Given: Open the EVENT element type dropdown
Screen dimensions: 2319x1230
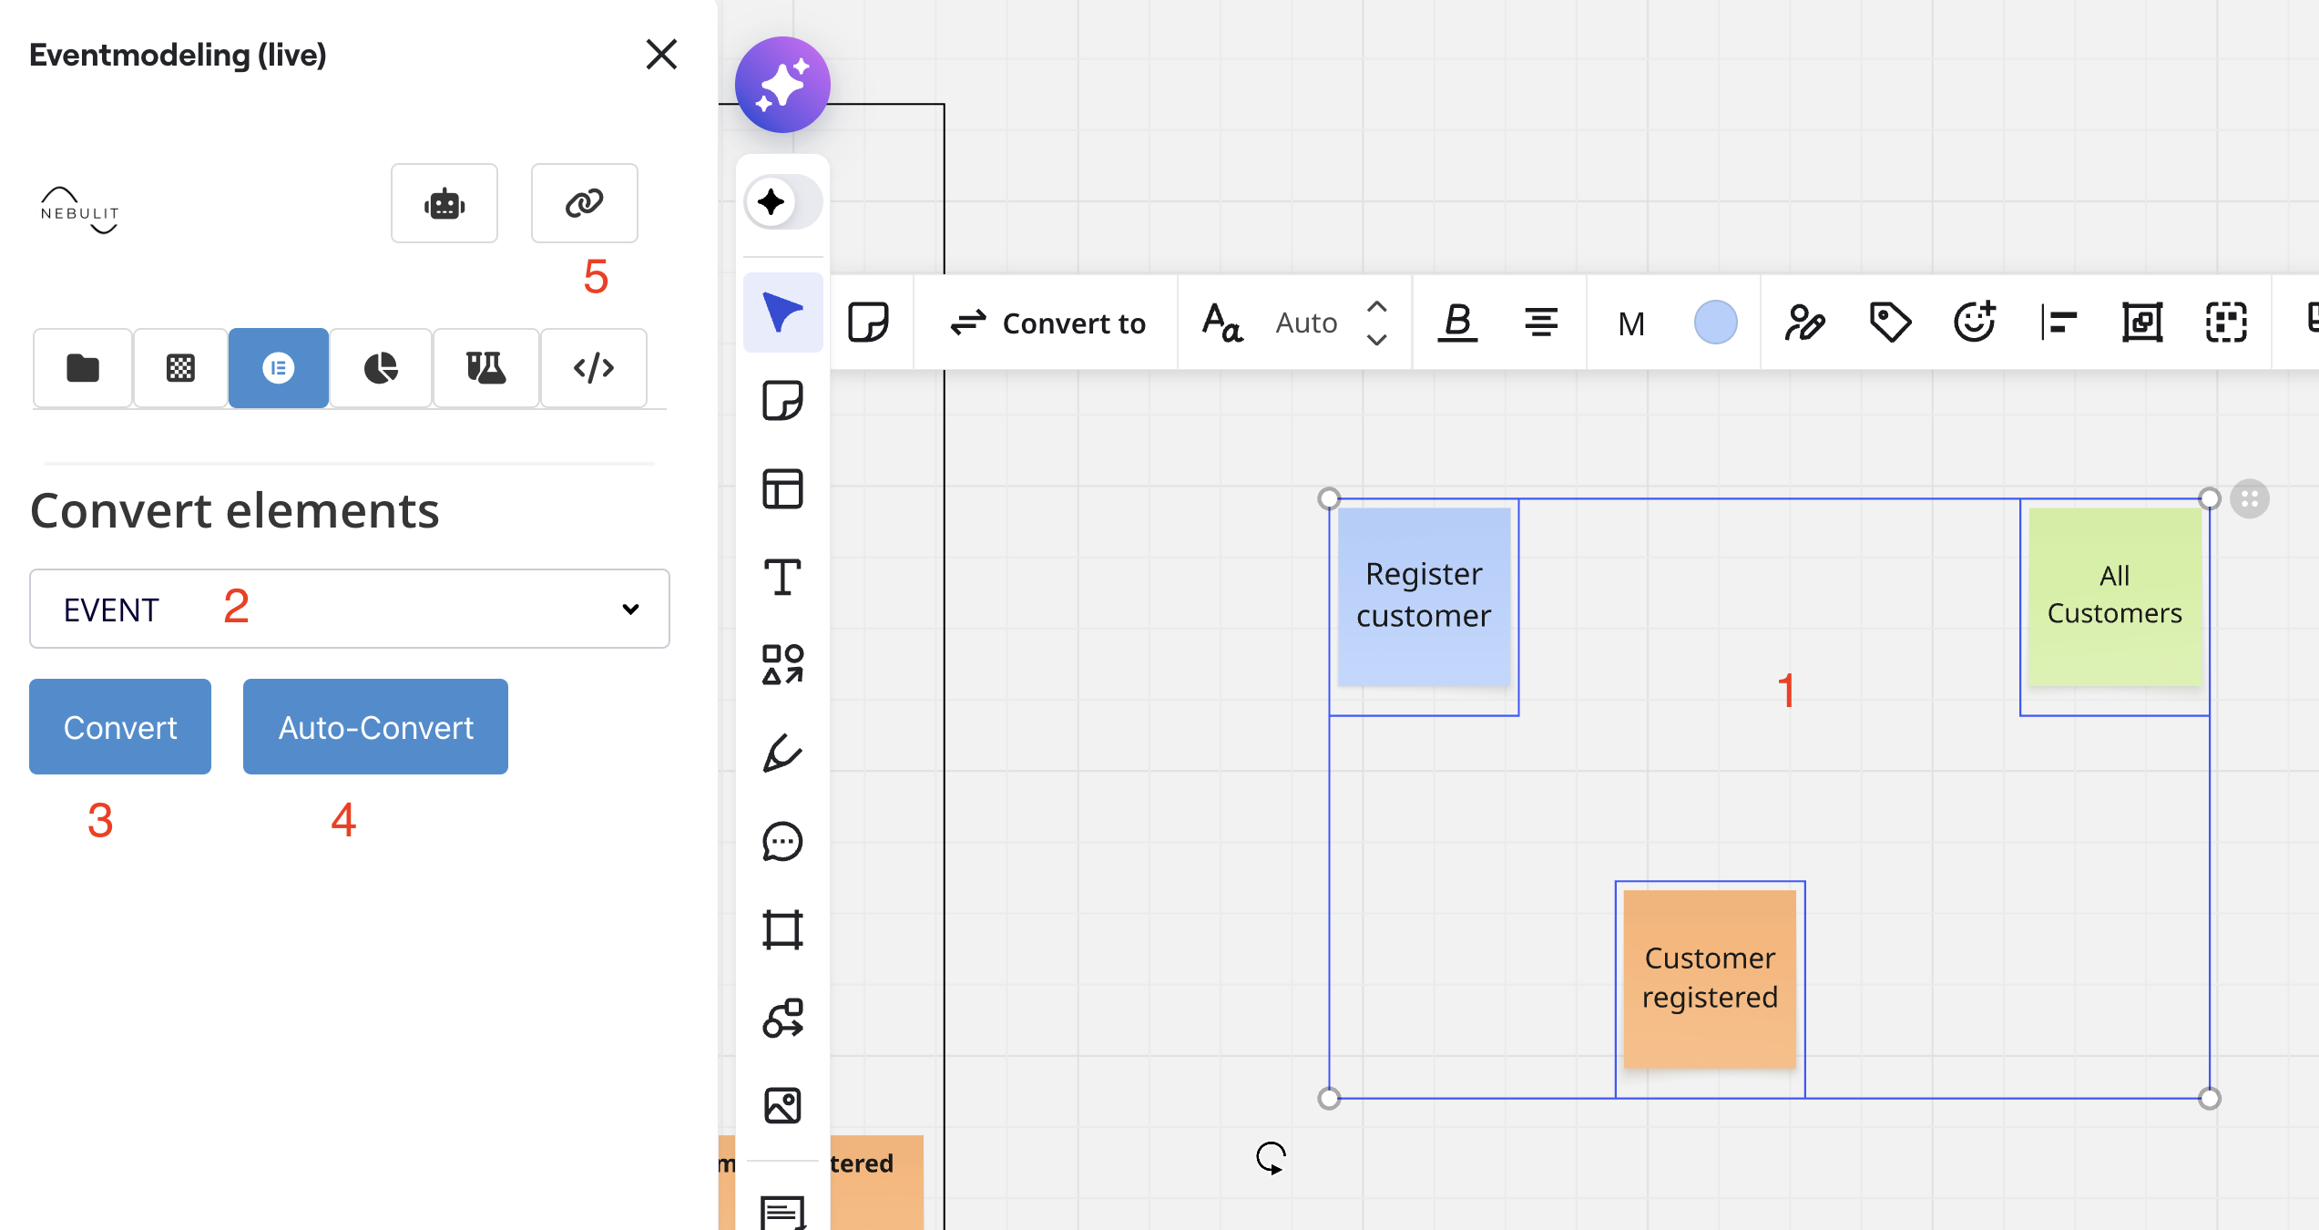Looking at the screenshot, I should pyautogui.click(x=350, y=609).
